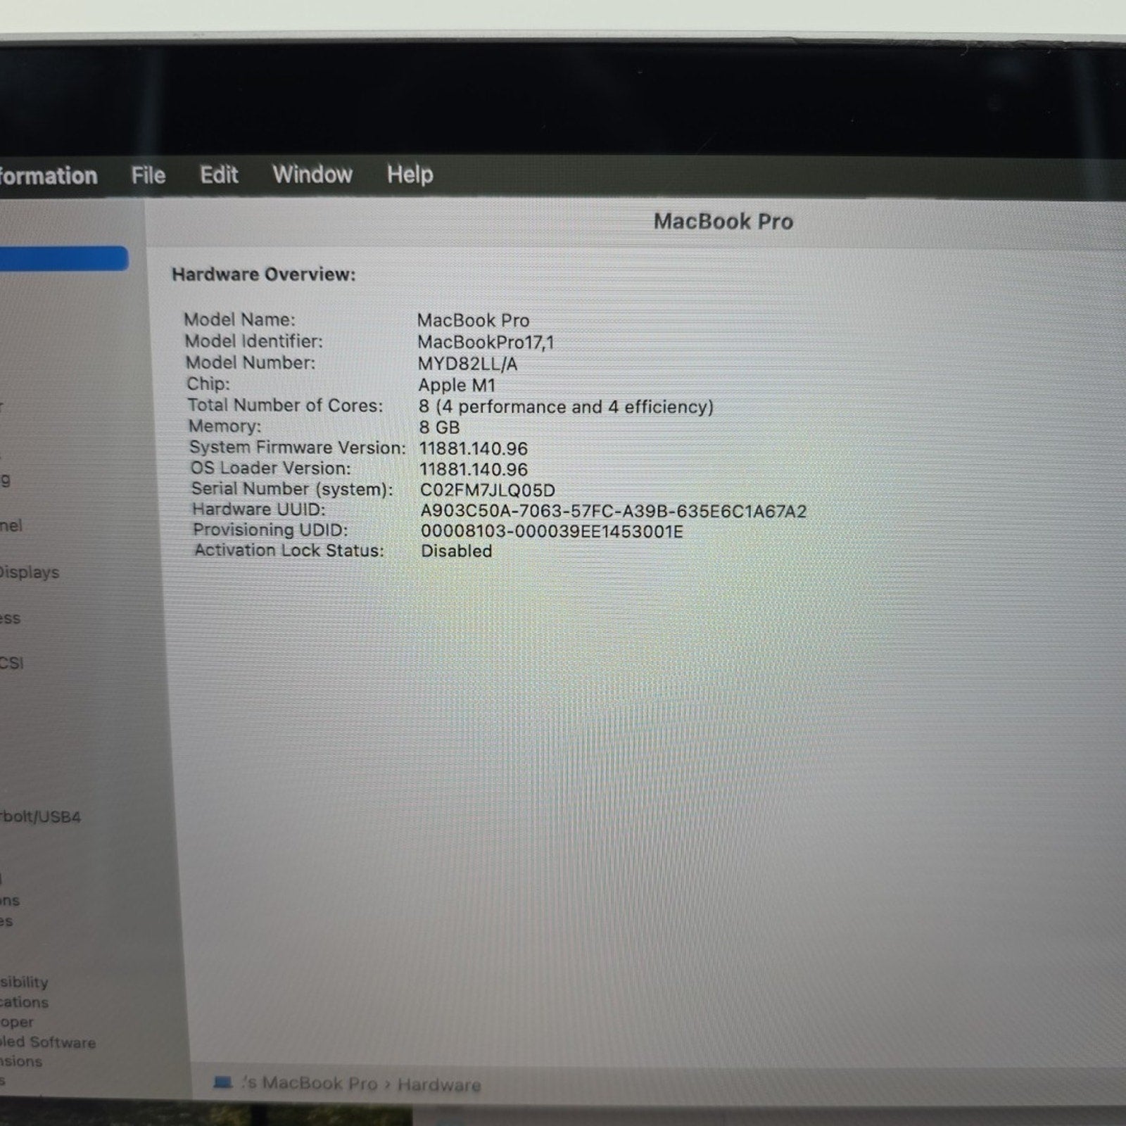This screenshot has width=1126, height=1126.
Task: Select Thunderbolt/USB4 in the sidebar
Action: tap(40, 817)
